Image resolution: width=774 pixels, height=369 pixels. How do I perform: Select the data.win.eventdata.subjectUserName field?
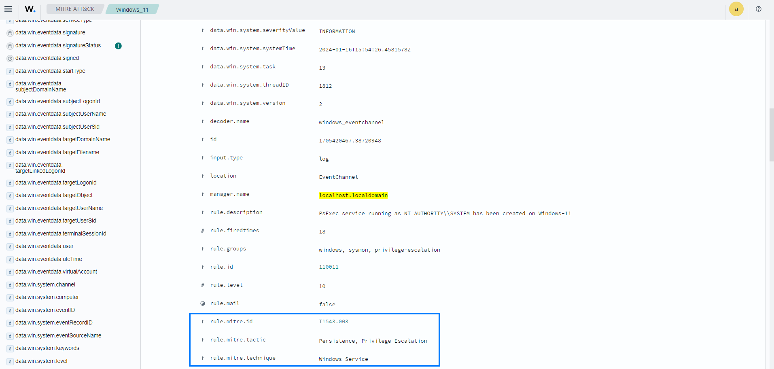(x=61, y=114)
